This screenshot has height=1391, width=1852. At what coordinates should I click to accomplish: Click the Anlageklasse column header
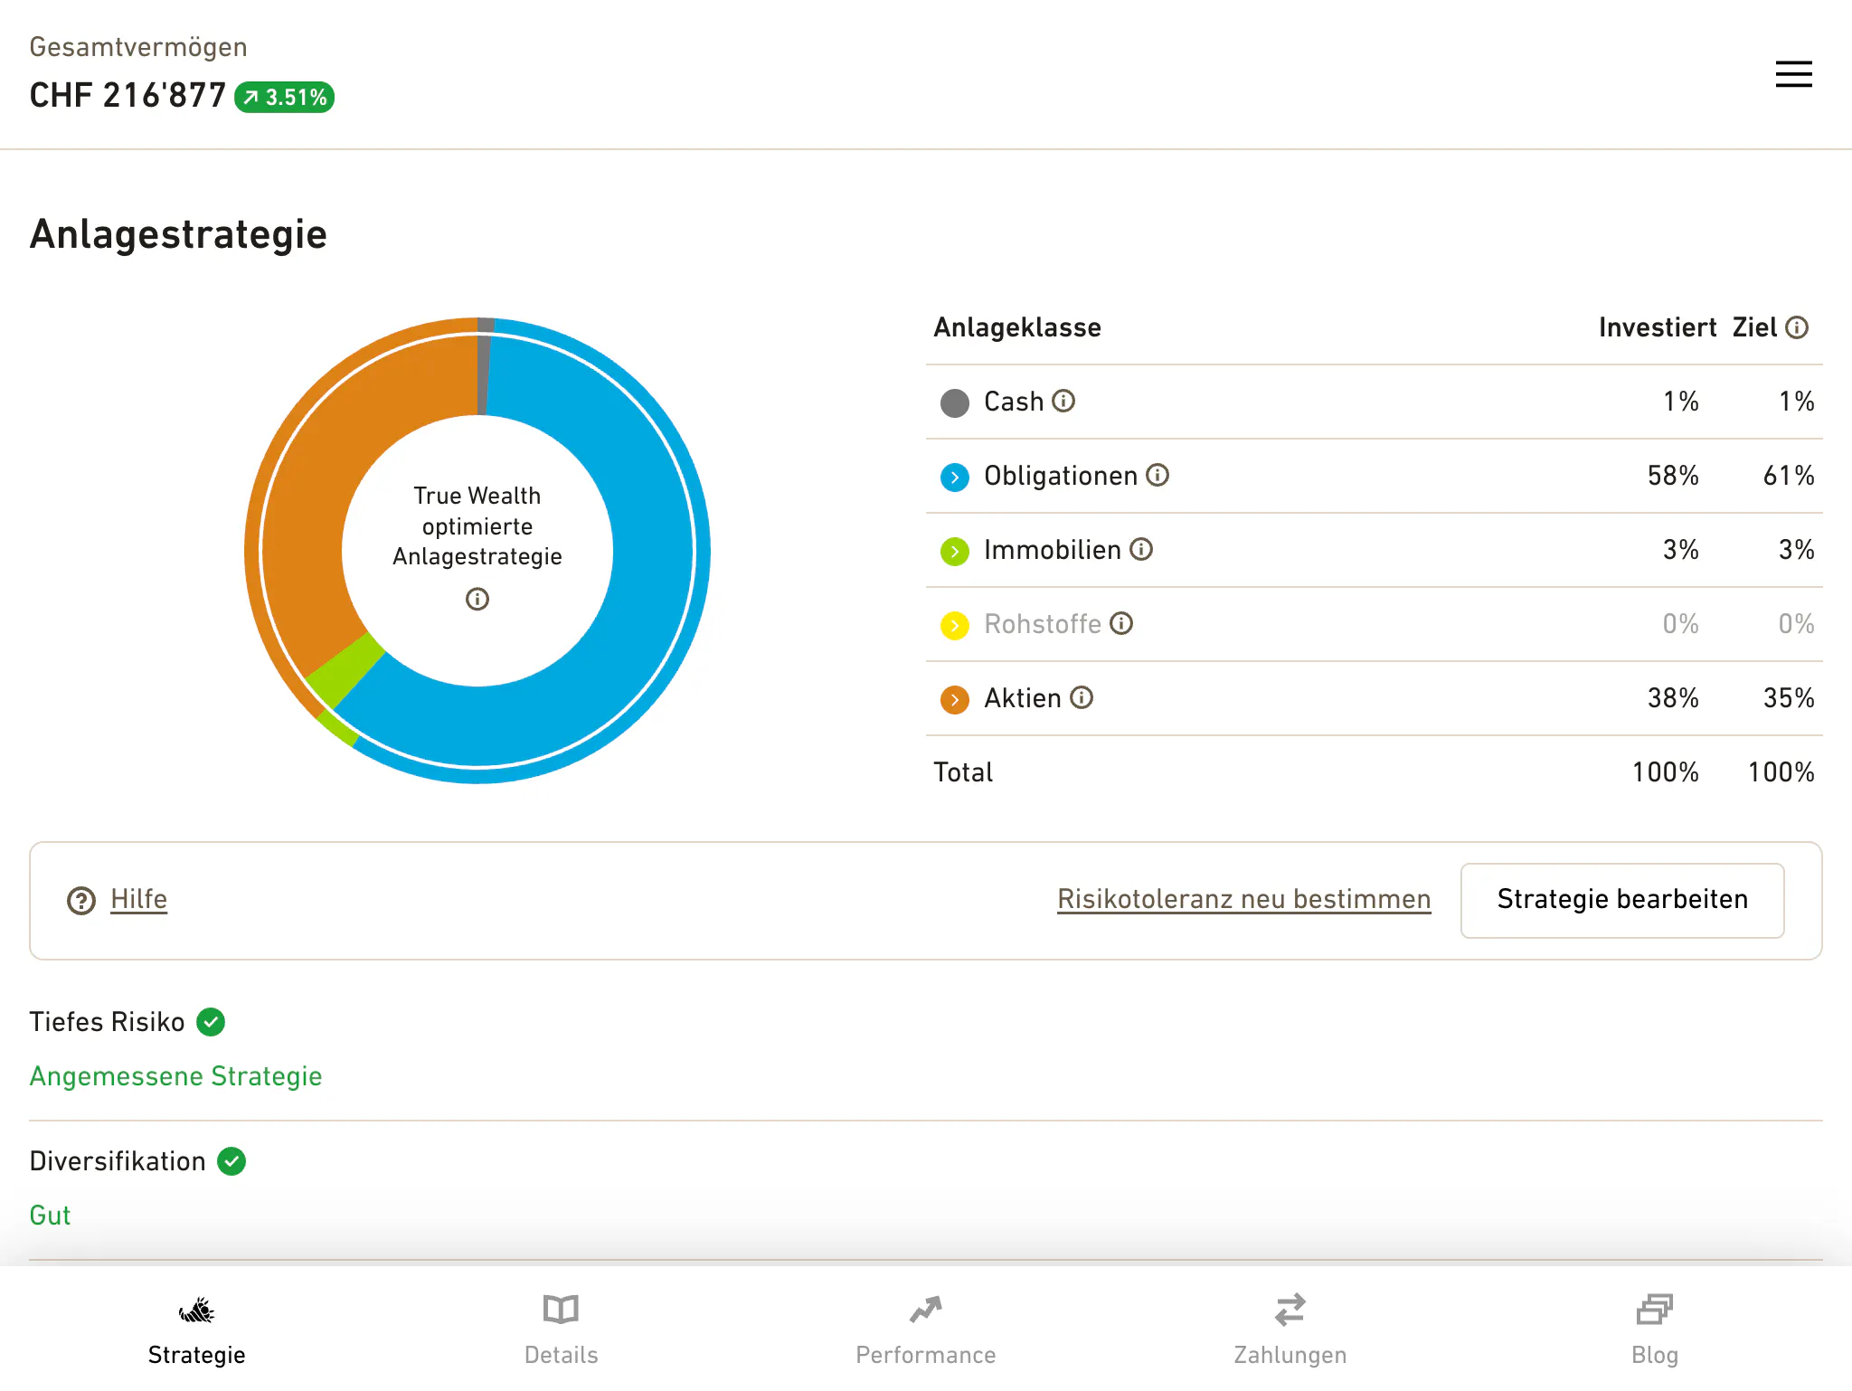coord(1017,327)
